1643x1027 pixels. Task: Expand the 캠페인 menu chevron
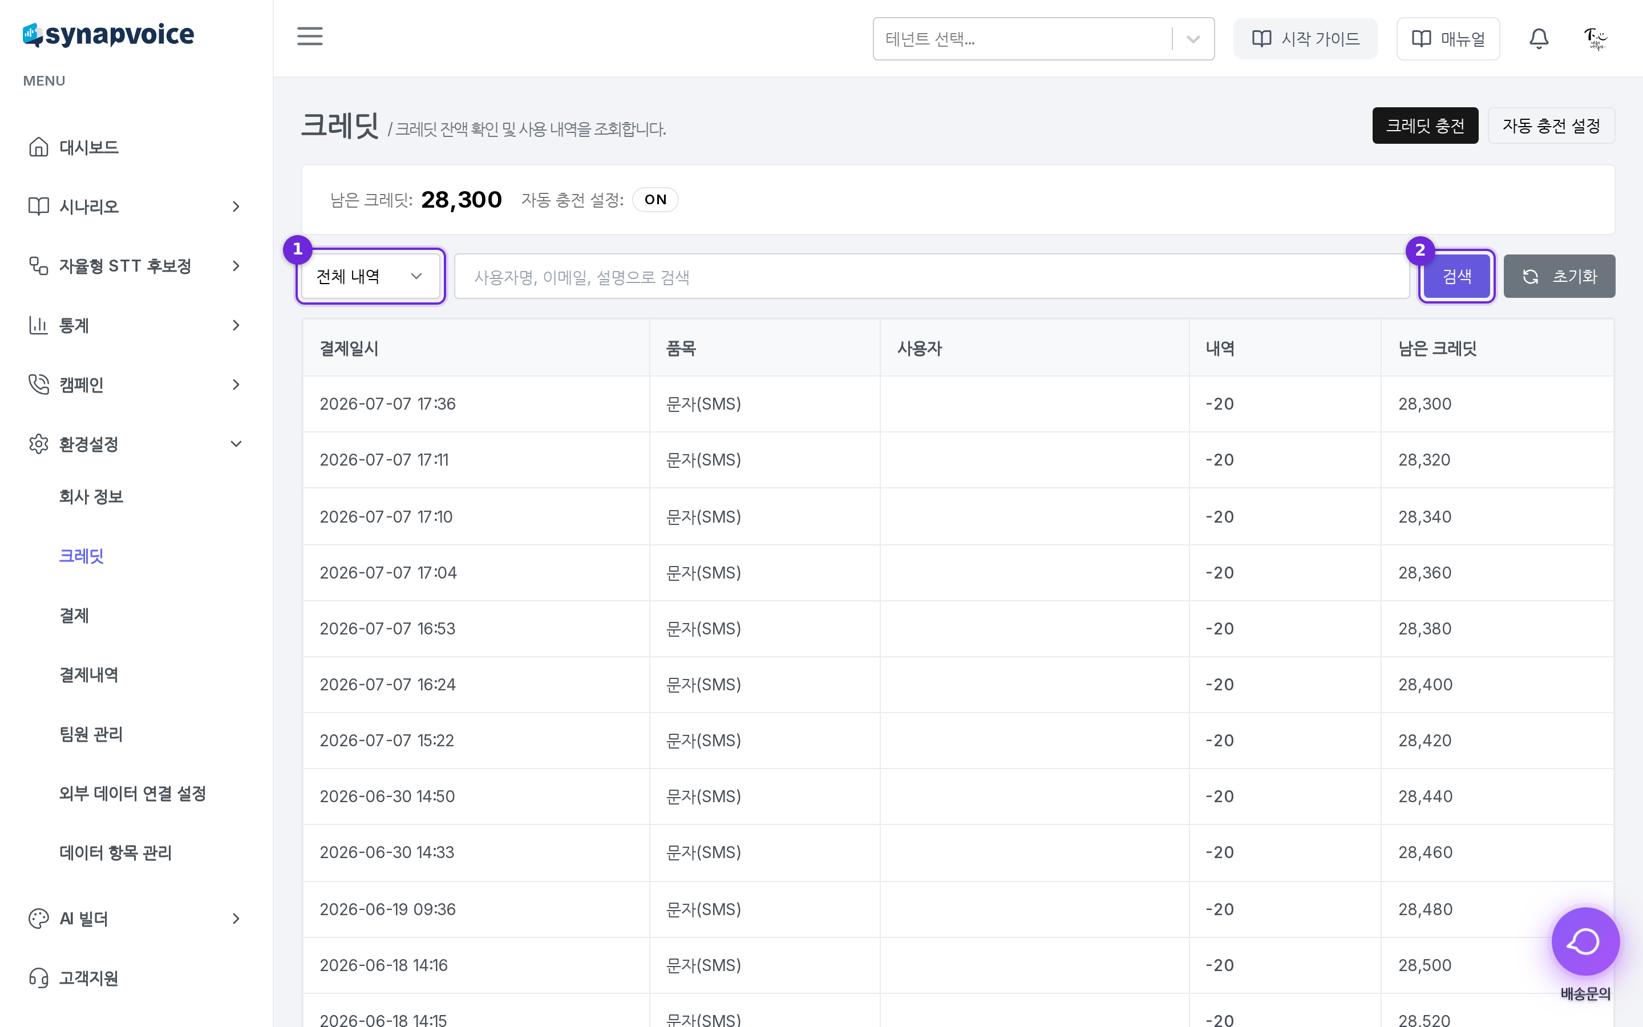[x=236, y=385]
